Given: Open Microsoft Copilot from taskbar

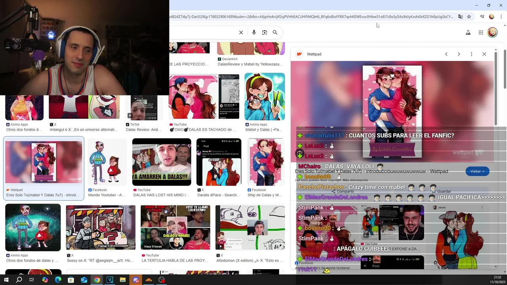Looking at the screenshot, I should (x=45, y=280).
